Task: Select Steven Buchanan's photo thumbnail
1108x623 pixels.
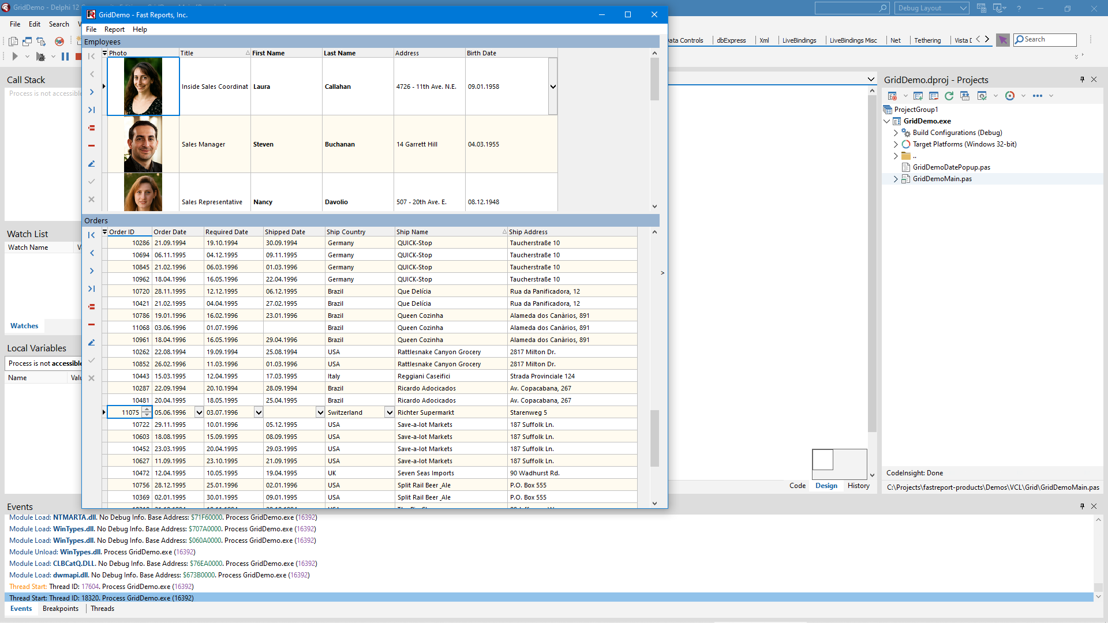Action: pos(143,144)
